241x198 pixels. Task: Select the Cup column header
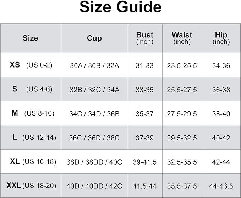pos(94,38)
